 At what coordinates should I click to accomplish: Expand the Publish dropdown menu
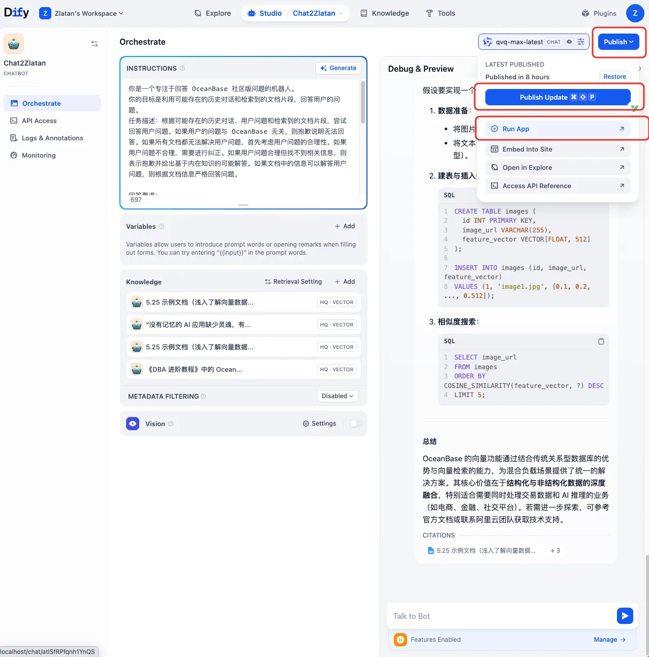click(617, 42)
